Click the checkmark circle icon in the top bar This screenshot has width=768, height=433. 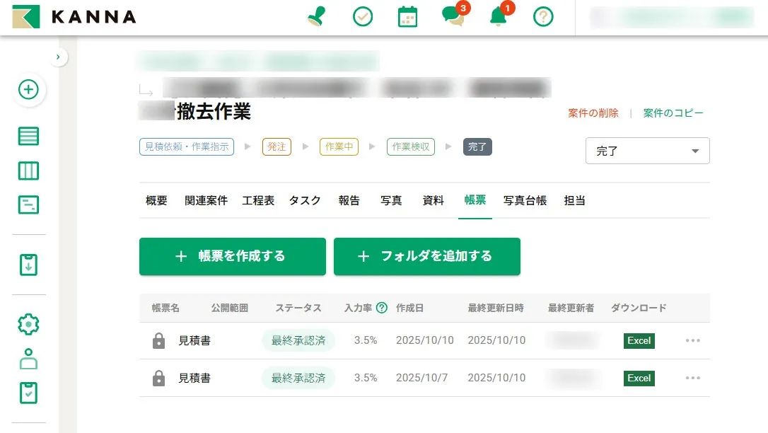click(x=363, y=16)
